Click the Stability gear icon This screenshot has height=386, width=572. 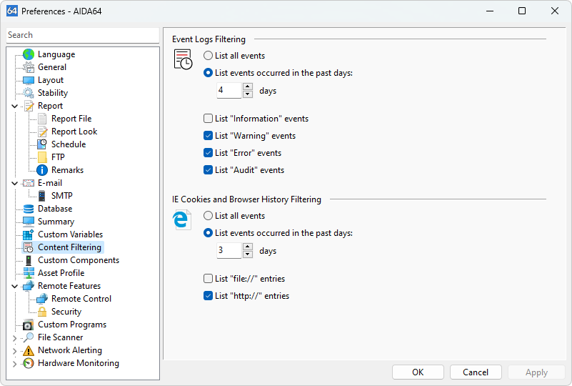[29, 93]
